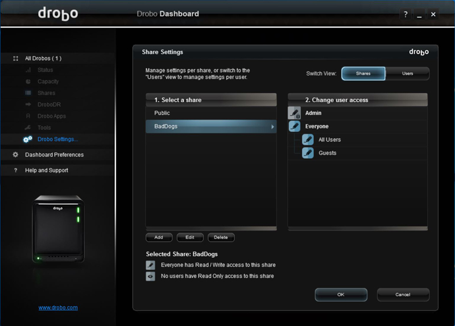Screen dimensions: 455x326
Task: Select the Public share
Action: pos(162,113)
